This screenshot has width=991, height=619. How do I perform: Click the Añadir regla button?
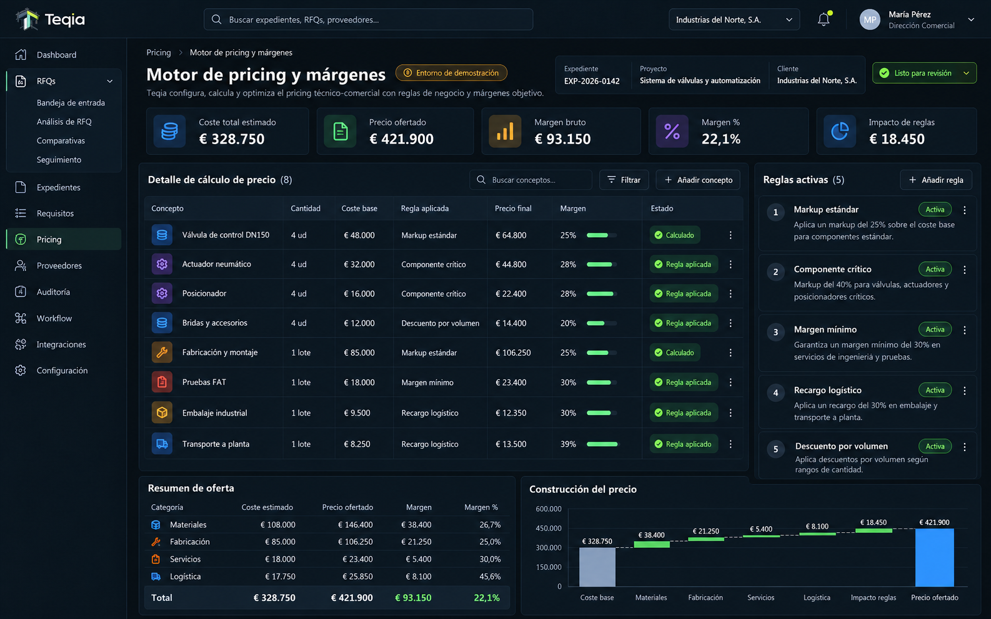click(936, 180)
